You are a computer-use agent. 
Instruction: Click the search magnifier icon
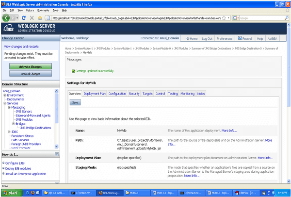[x=287, y=18]
